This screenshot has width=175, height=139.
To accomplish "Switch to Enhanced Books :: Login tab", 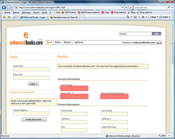I will (x=33, y=17).
